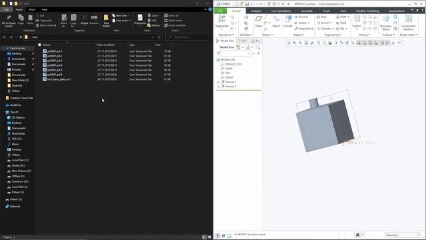426x240 pixels.
Task: Activate the Hole tool in Creo
Action: click(x=321, y=17)
